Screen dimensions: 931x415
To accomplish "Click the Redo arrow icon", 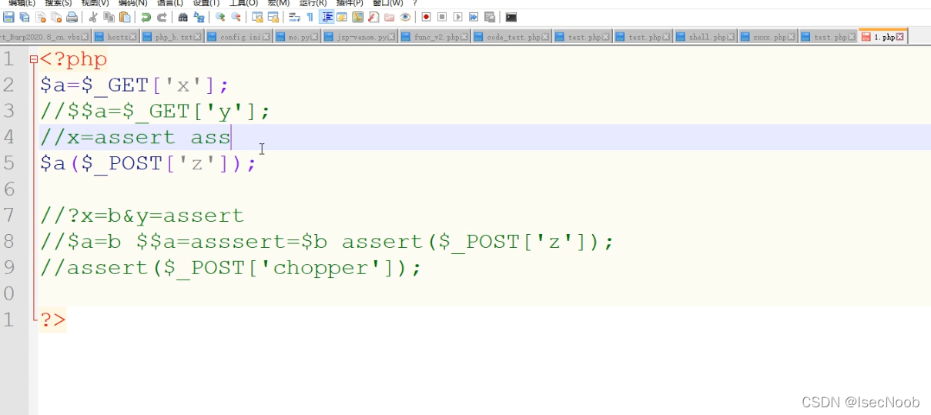I will point(162,17).
